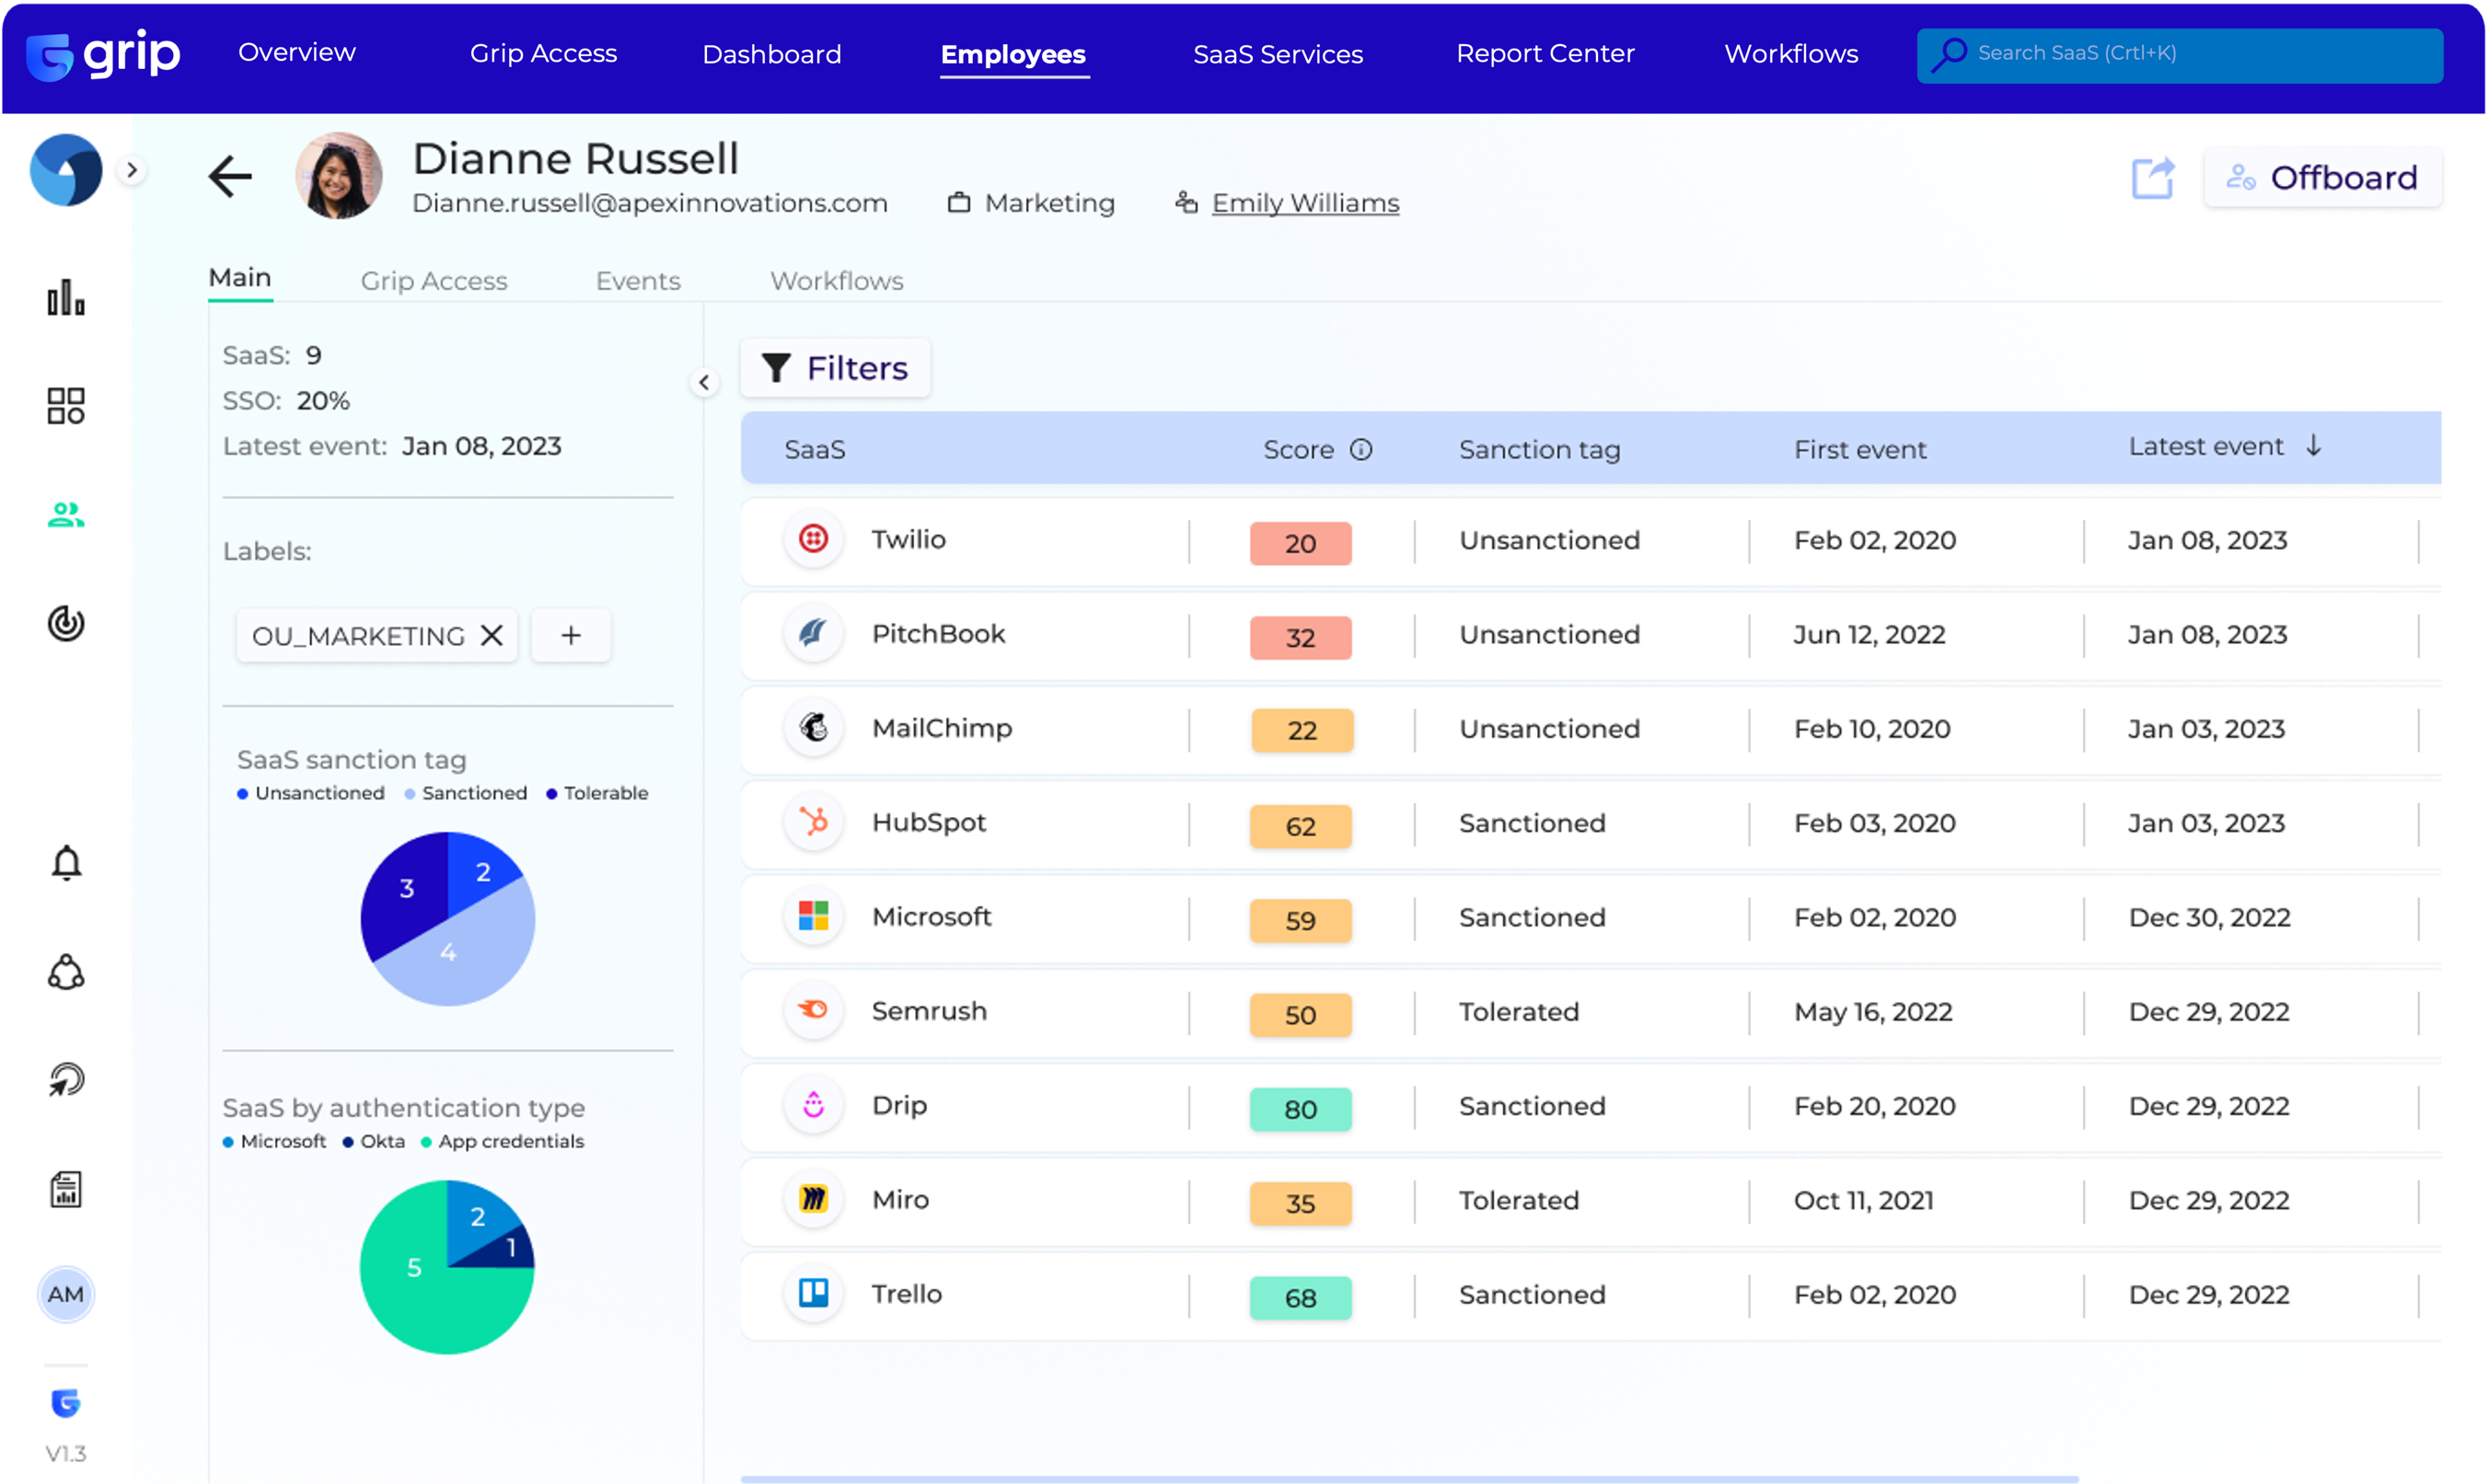The image size is (2489, 1484).
Task: Click the Unsanctioned legend dot
Action: [x=242, y=793]
